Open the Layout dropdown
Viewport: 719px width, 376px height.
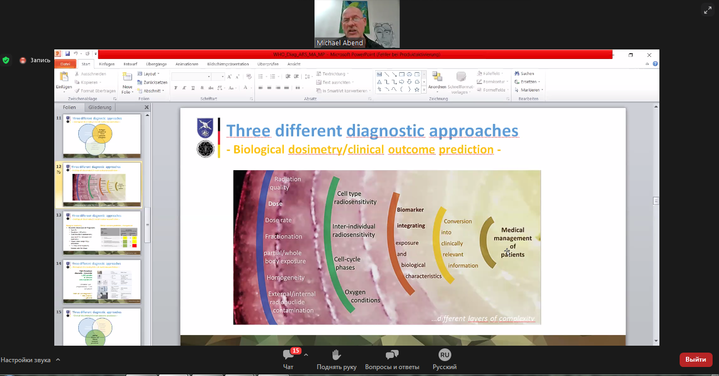click(150, 74)
